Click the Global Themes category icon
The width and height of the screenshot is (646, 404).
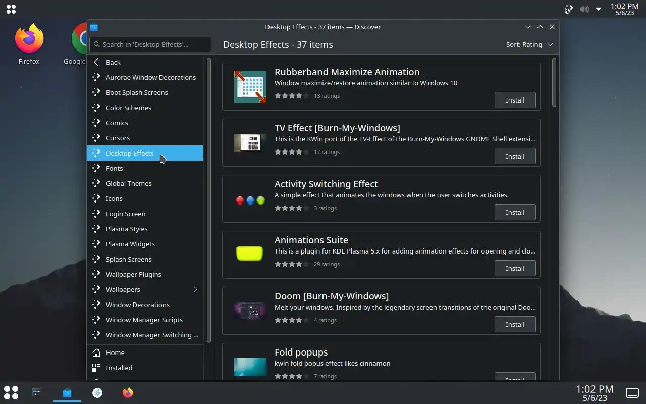coord(96,183)
